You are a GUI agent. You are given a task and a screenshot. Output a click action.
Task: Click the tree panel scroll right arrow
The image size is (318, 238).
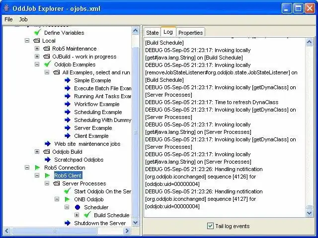[x=127, y=231]
